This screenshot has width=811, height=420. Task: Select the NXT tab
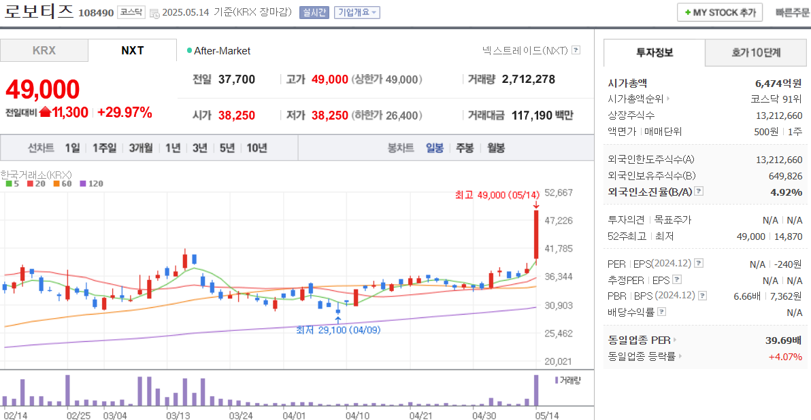[x=133, y=50]
